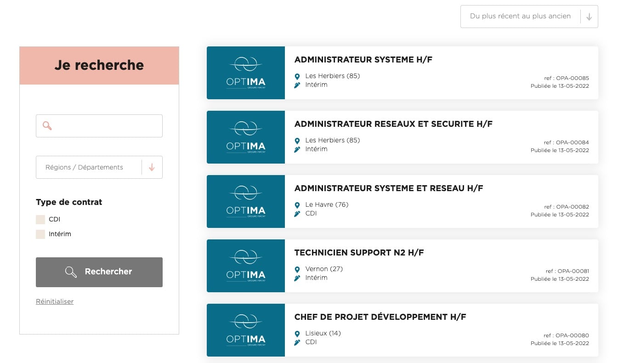Click 'Lisieux (14)' location text

[323, 333]
